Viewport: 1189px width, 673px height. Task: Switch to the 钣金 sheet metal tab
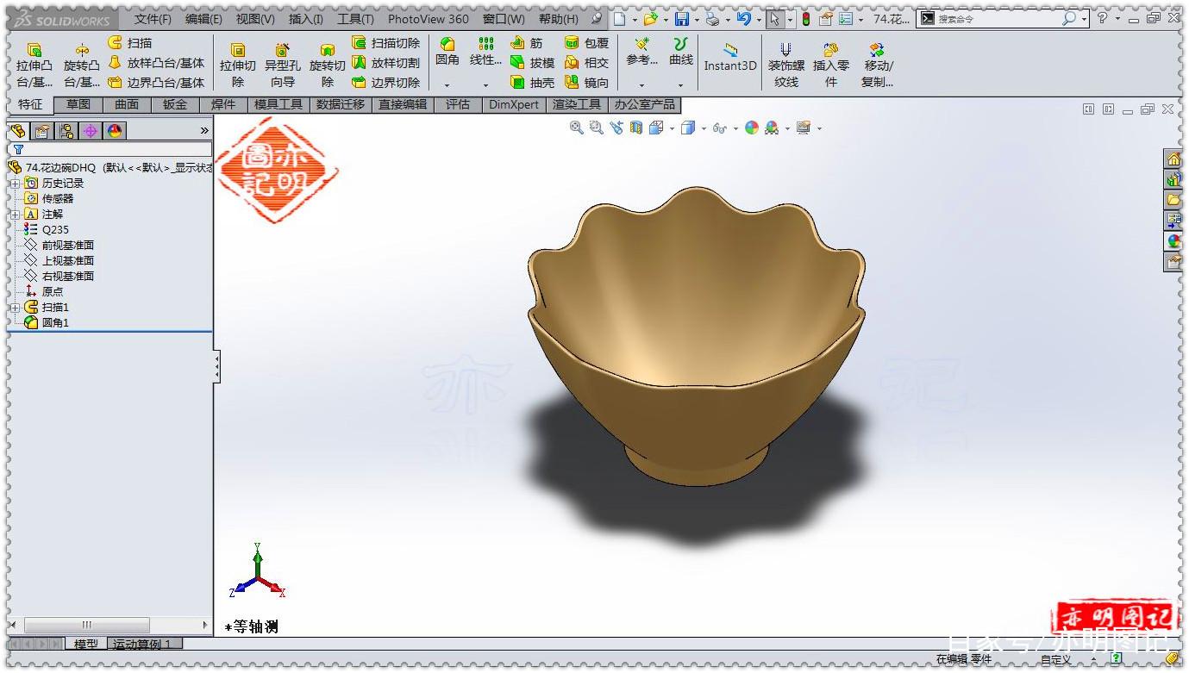[175, 104]
